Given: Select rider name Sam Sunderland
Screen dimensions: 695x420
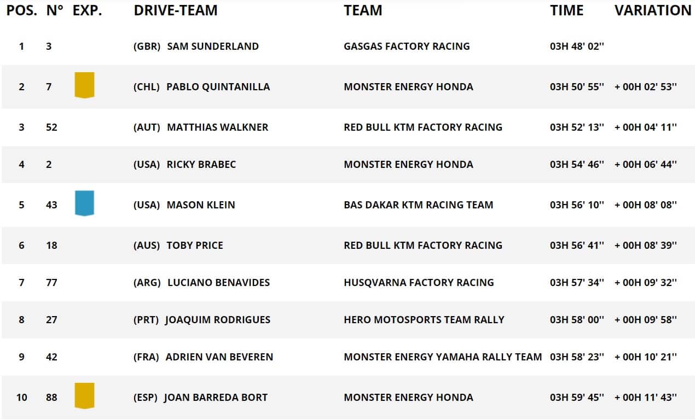Looking at the screenshot, I should (212, 46).
